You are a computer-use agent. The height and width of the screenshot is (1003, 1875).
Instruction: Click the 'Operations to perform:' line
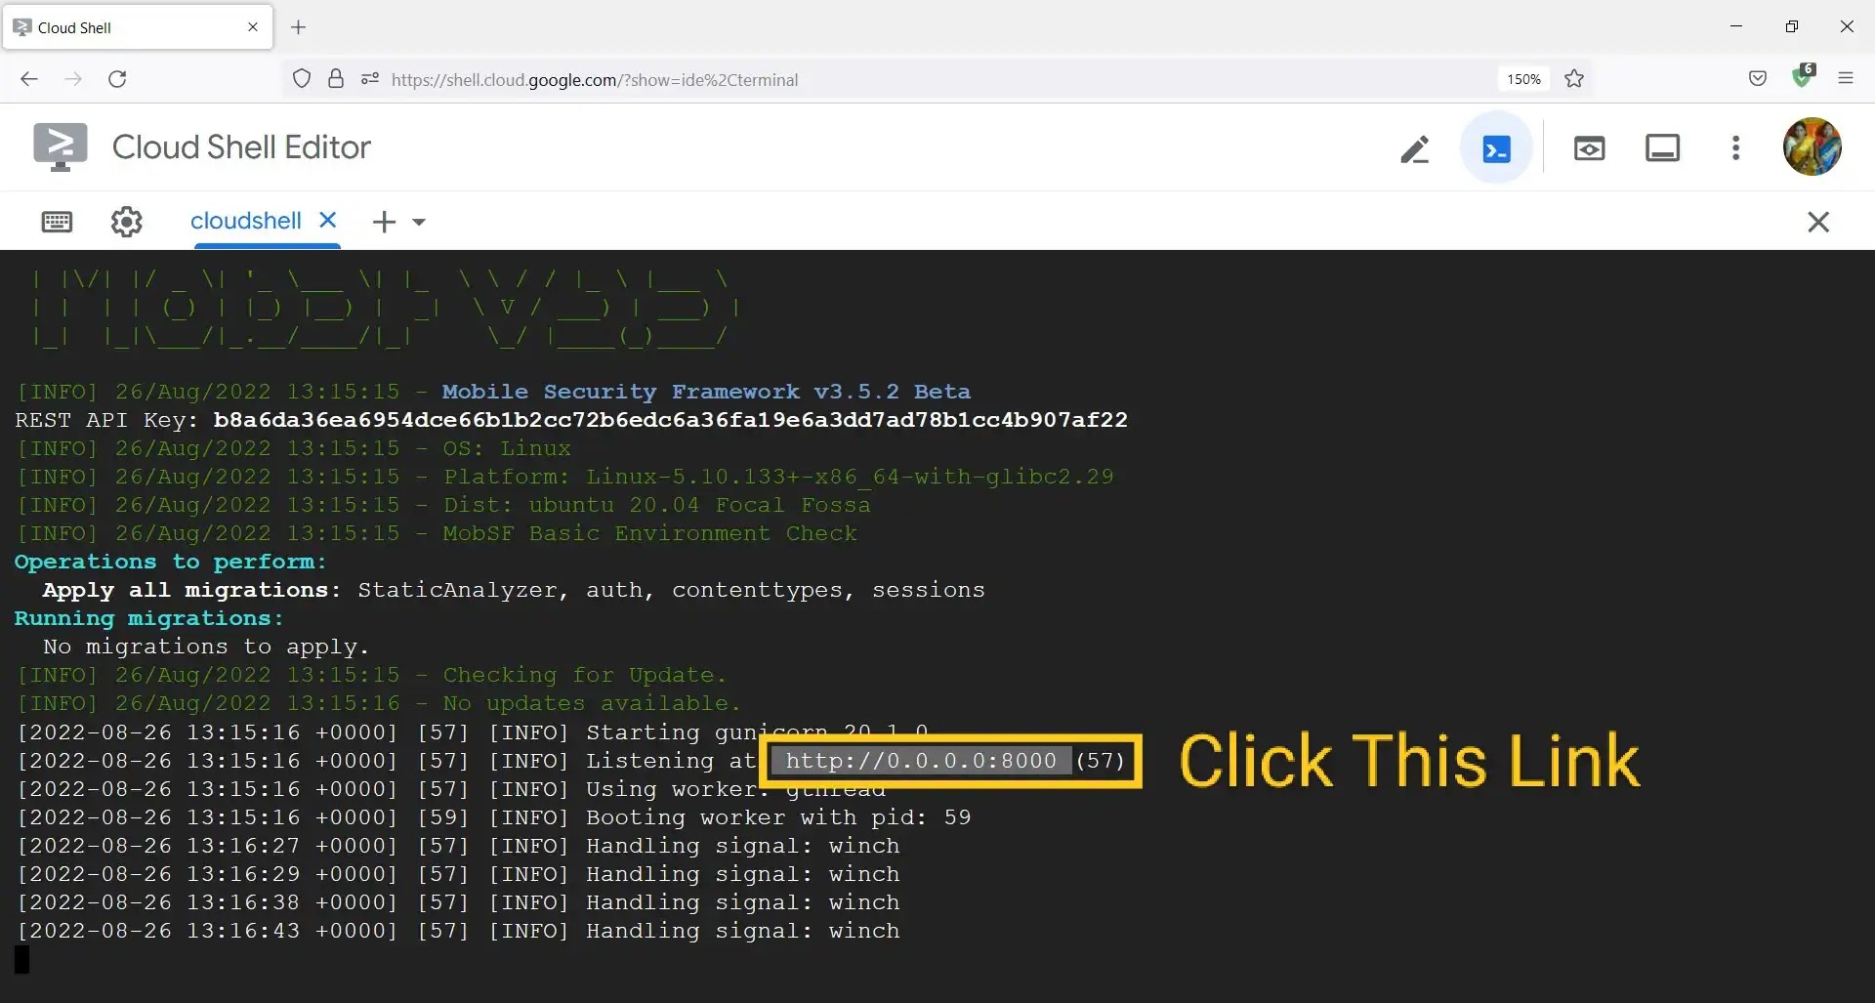pos(170,562)
